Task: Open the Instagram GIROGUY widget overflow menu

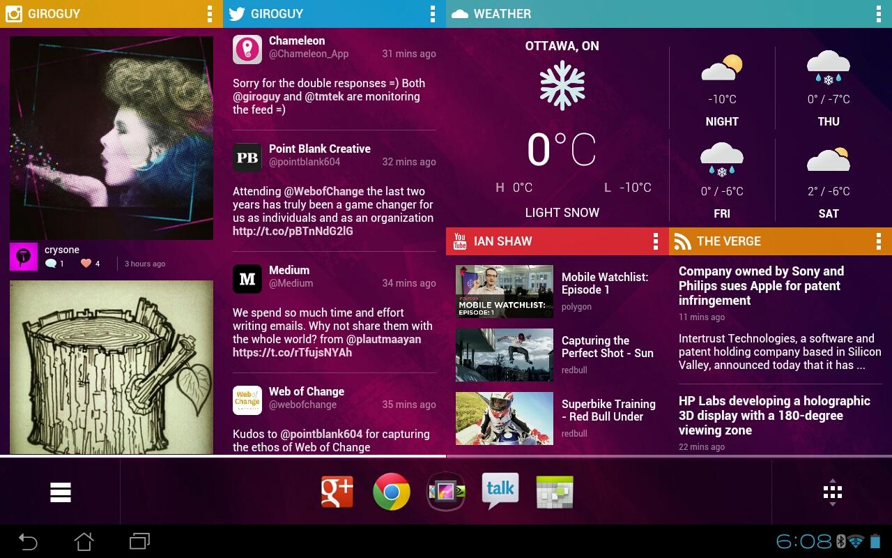Action: [209, 13]
